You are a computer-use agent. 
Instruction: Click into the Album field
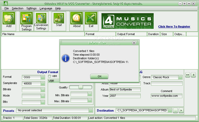tap(125, 89)
